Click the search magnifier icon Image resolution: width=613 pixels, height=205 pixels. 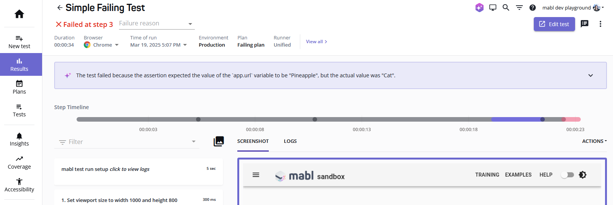[x=506, y=8]
